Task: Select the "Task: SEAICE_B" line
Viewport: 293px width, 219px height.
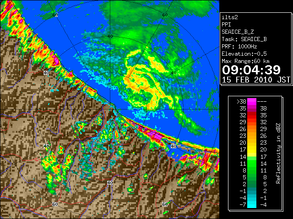Action: click(244, 39)
